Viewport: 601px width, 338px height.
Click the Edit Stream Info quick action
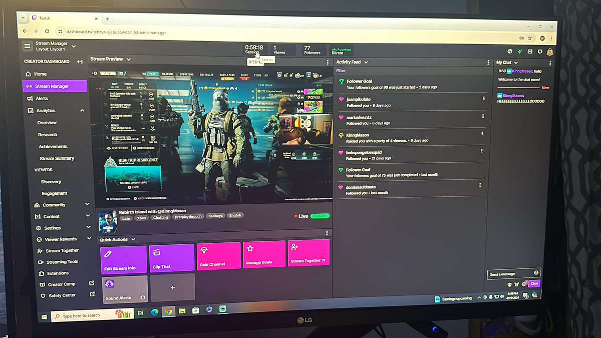tap(124, 259)
